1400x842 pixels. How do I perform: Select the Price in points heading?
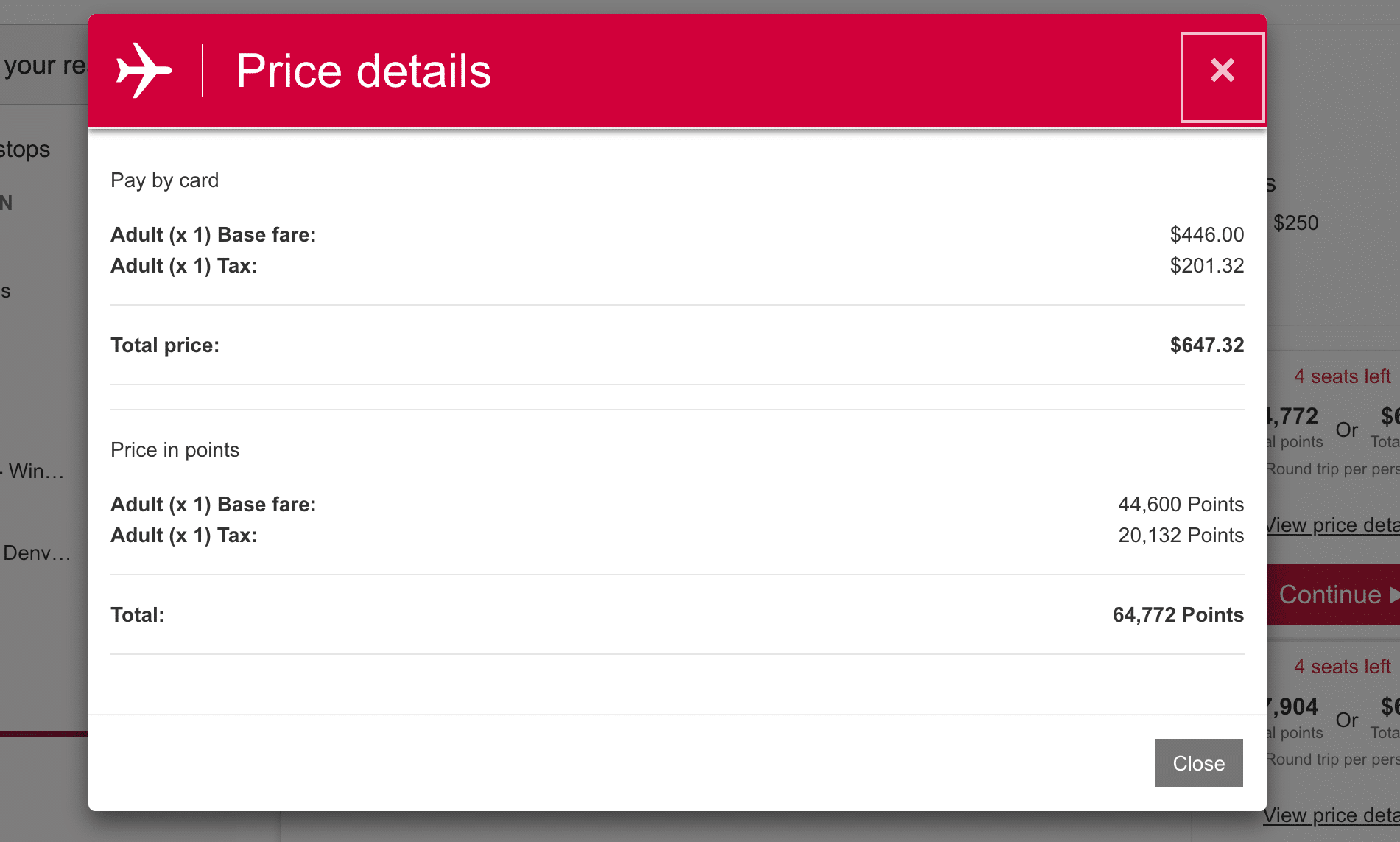[175, 450]
